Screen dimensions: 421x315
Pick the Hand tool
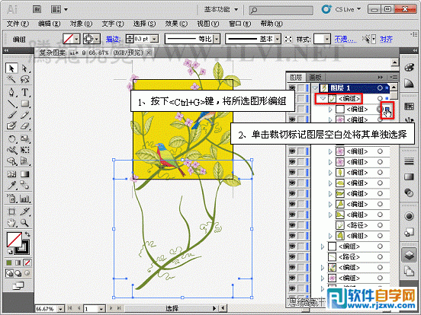point(11,222)
